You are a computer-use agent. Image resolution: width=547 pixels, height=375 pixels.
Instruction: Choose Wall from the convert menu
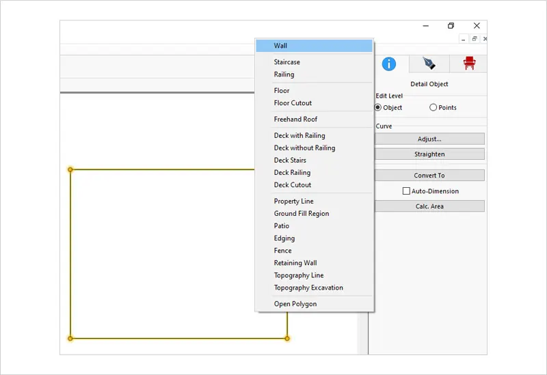coord(315,46)
